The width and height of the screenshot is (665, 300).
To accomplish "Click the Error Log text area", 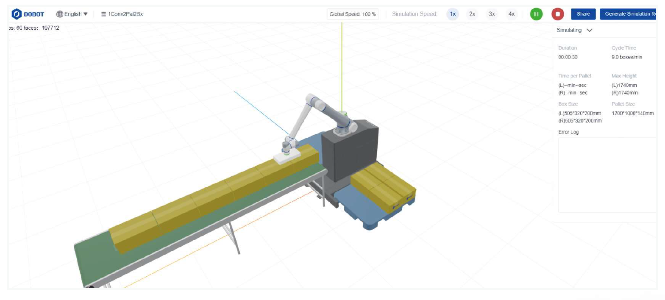I will (x=607, y=175).
